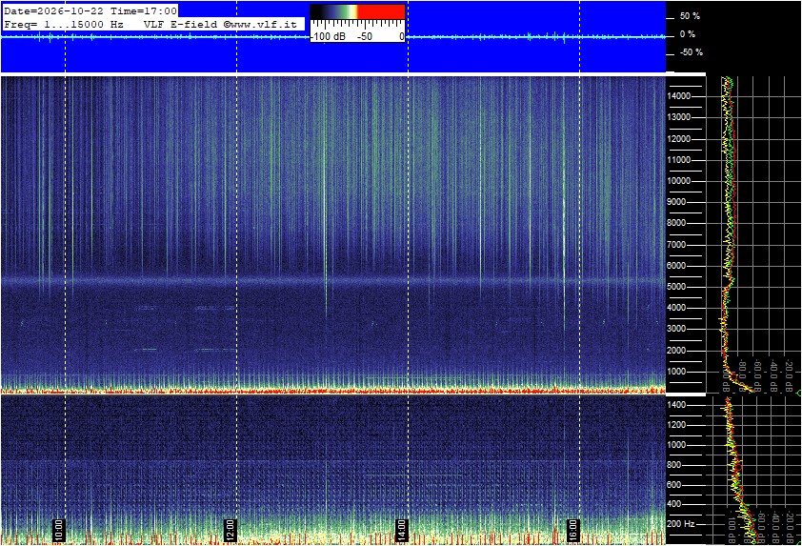Click the www.vlf.it copyright text

[260, 24]
